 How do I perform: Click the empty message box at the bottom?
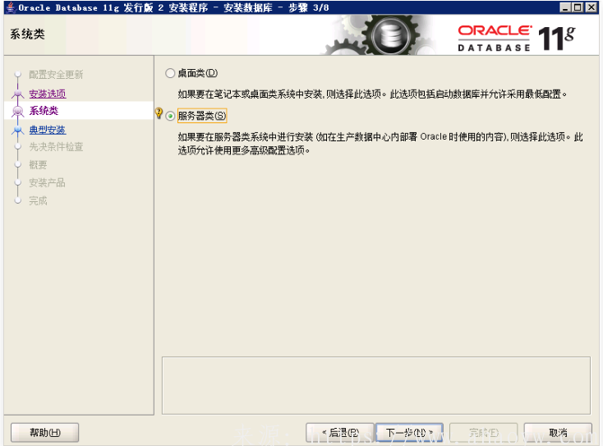[375, 385]
